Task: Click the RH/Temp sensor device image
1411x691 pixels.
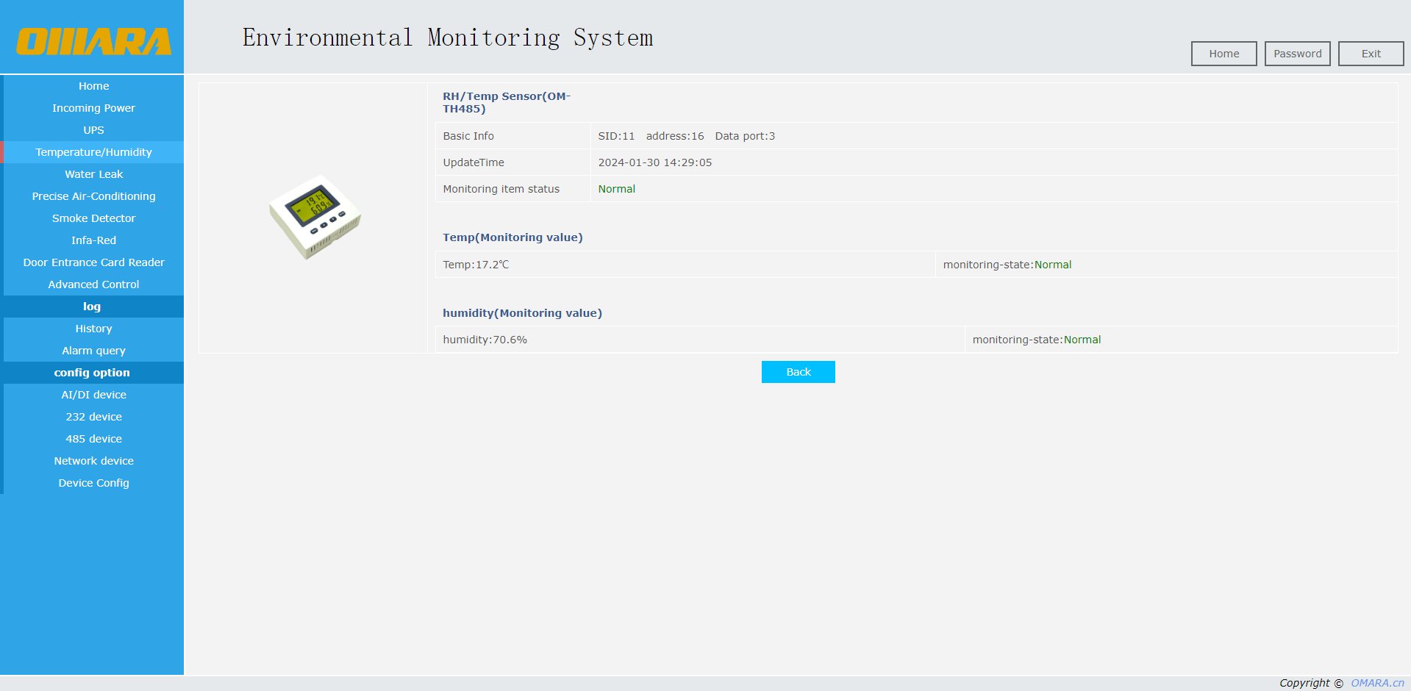Action: point(315,217)
